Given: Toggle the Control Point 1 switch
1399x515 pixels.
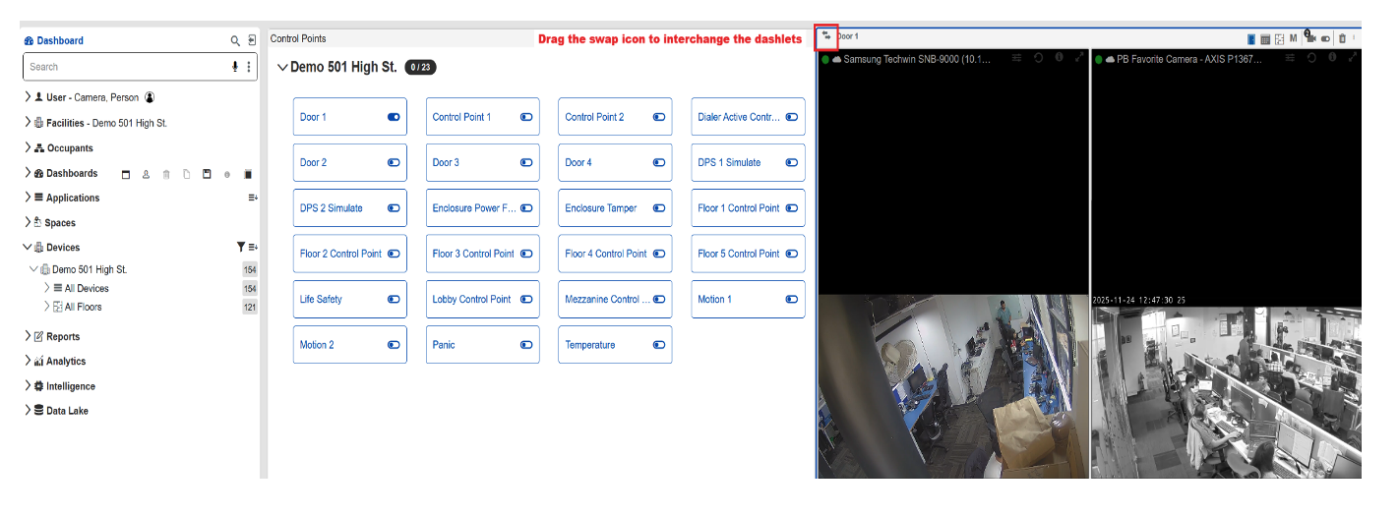Looking at the screenshot, I should click(x=526, y=117).
